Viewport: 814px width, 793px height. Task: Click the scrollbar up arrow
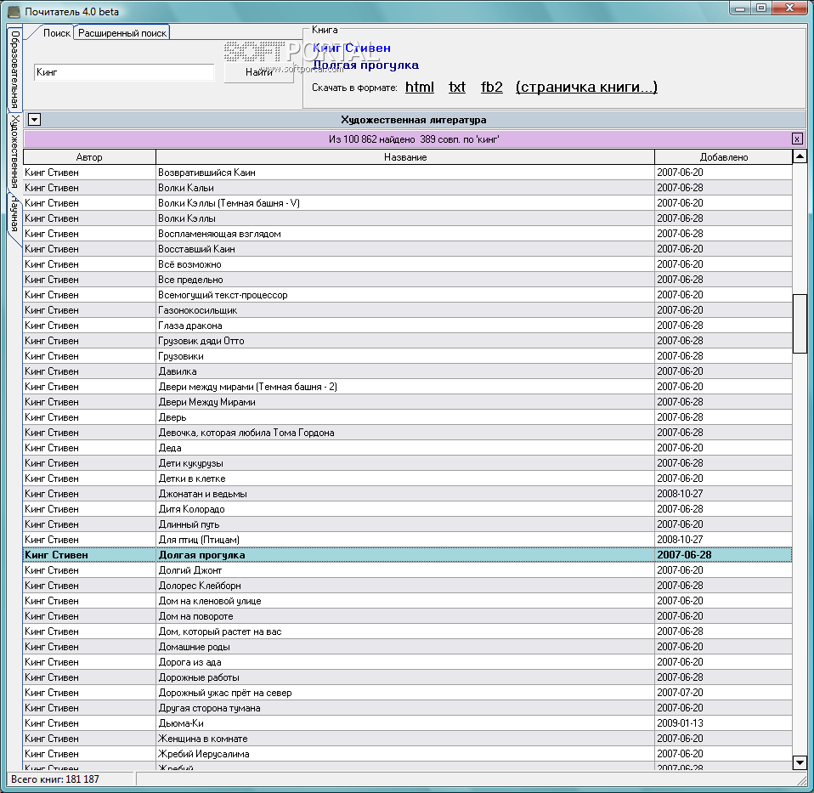point(800,156)
